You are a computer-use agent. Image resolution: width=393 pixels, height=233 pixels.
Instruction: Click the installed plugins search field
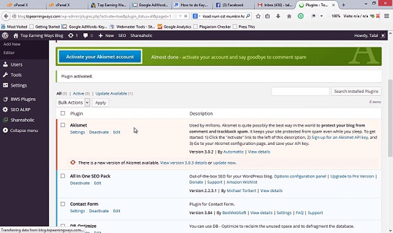pyautogui.click(x=300, y=91)
